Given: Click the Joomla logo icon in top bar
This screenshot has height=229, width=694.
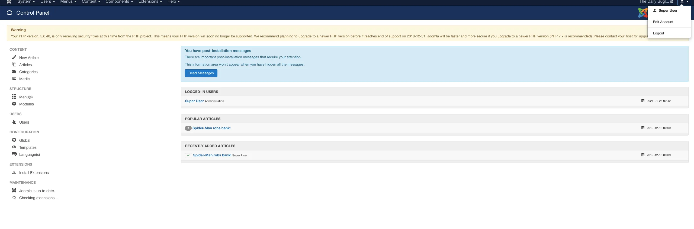Looking at the screenshot, I should click(x=9, y=2).
